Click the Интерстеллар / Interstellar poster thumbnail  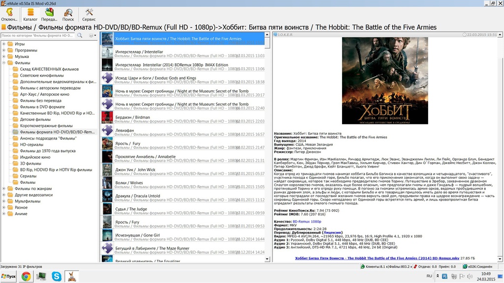click(x=107, y=52)
